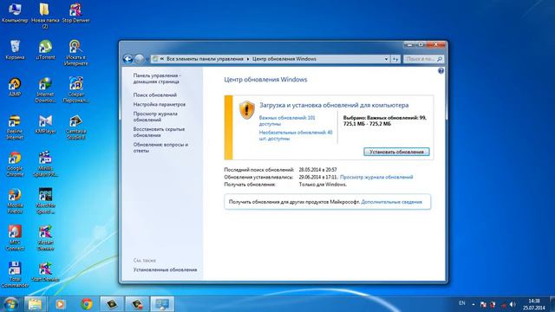Open the Корзина recycle bin
555x312 pixels.
coord(15,50)
